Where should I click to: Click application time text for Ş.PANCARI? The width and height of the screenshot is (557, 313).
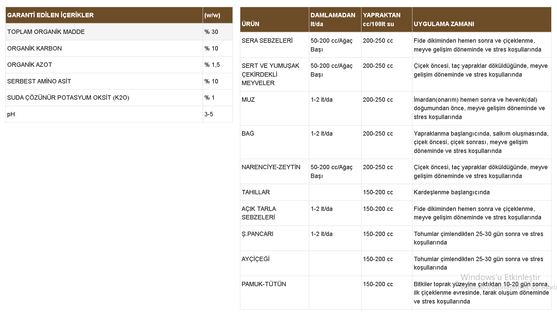[x=479, y=238]
